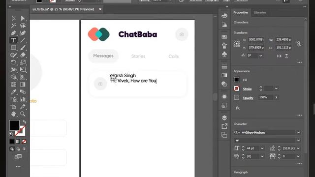Image resolution: width=315 pixels, height=177 pixels.
Task: Open the Asset Export panel icon
Action: point(224,126)
